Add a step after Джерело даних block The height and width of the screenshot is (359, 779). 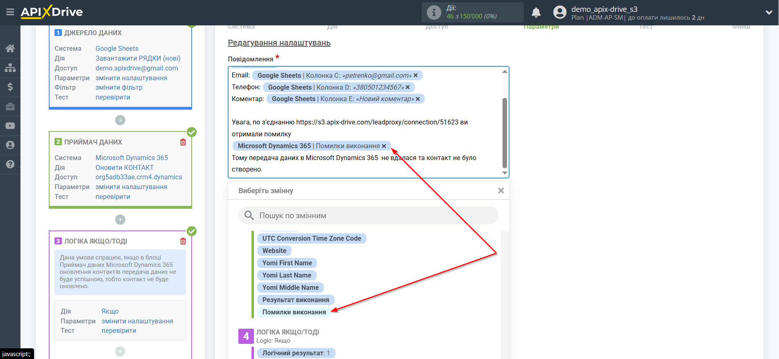[120, 120]
